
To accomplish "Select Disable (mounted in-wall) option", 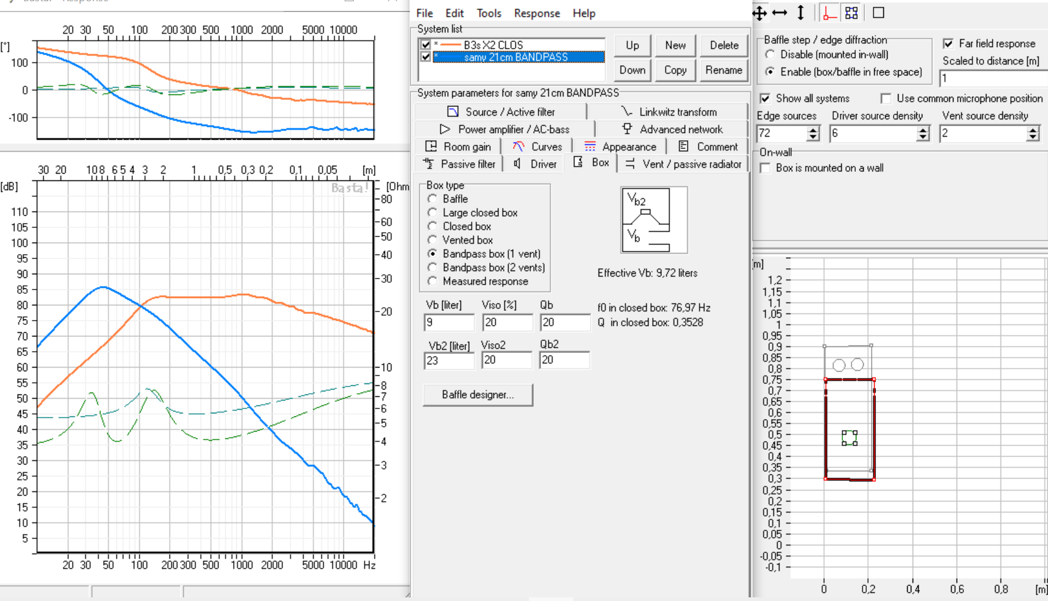I will coord(770,54).
